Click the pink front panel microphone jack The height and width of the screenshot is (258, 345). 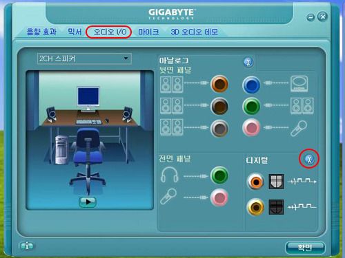coord(219,197)
